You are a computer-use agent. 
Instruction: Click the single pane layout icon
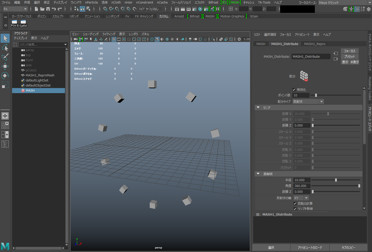pos(5,116)
